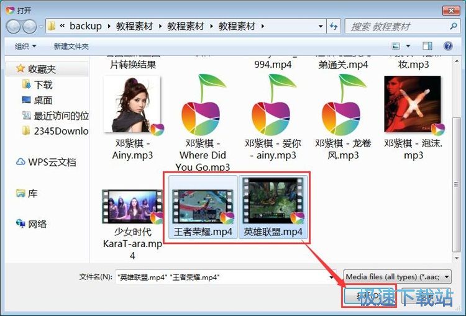Select 英雄联盟.mp4 video file
The image size is (466, 316).
click(x=273, y=207)
